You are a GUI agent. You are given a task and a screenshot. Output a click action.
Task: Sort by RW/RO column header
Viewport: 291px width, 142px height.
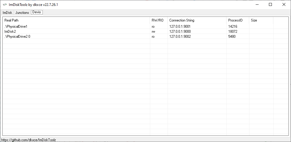[159, 20]
